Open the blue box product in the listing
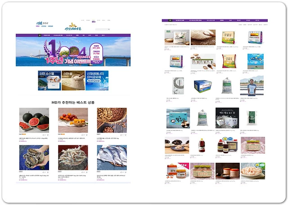 point(202,87)
